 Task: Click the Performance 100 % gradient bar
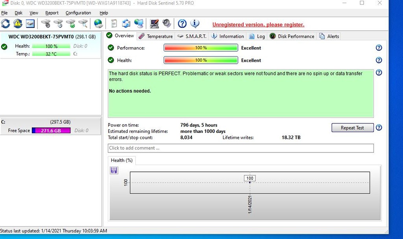[201, 48]
